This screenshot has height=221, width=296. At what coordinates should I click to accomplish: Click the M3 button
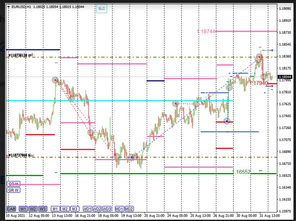point(74,209)
